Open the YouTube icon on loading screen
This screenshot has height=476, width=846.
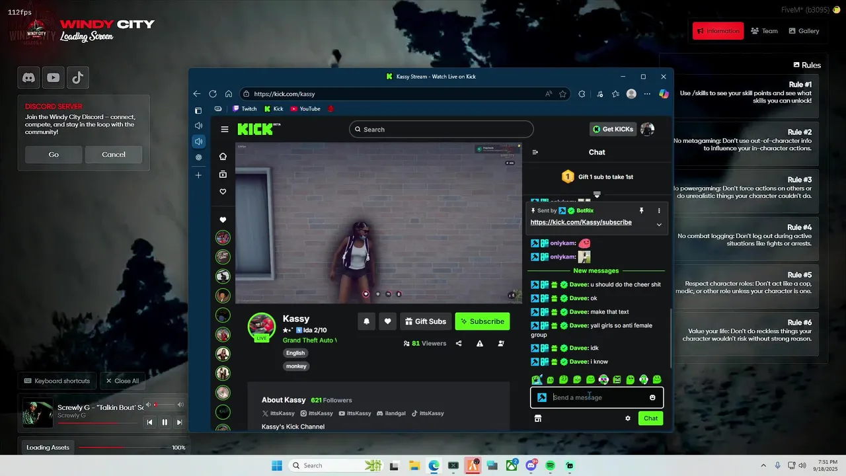[x=54, y=78]
